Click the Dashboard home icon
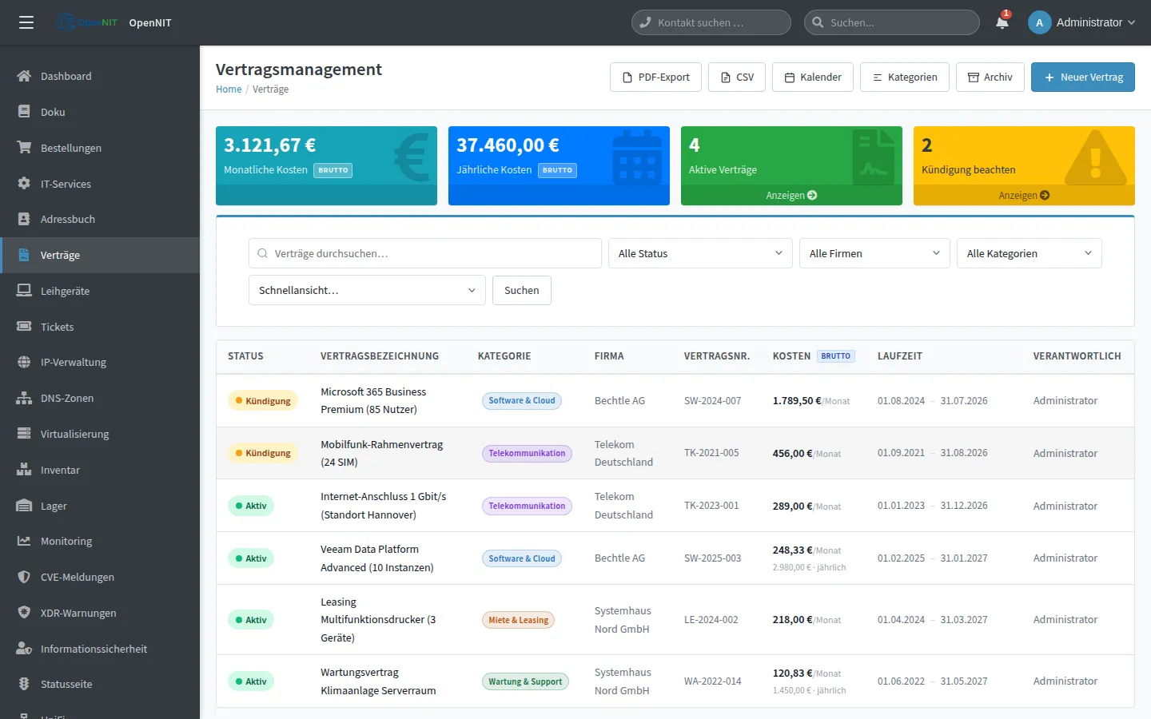 click(24, 76)
